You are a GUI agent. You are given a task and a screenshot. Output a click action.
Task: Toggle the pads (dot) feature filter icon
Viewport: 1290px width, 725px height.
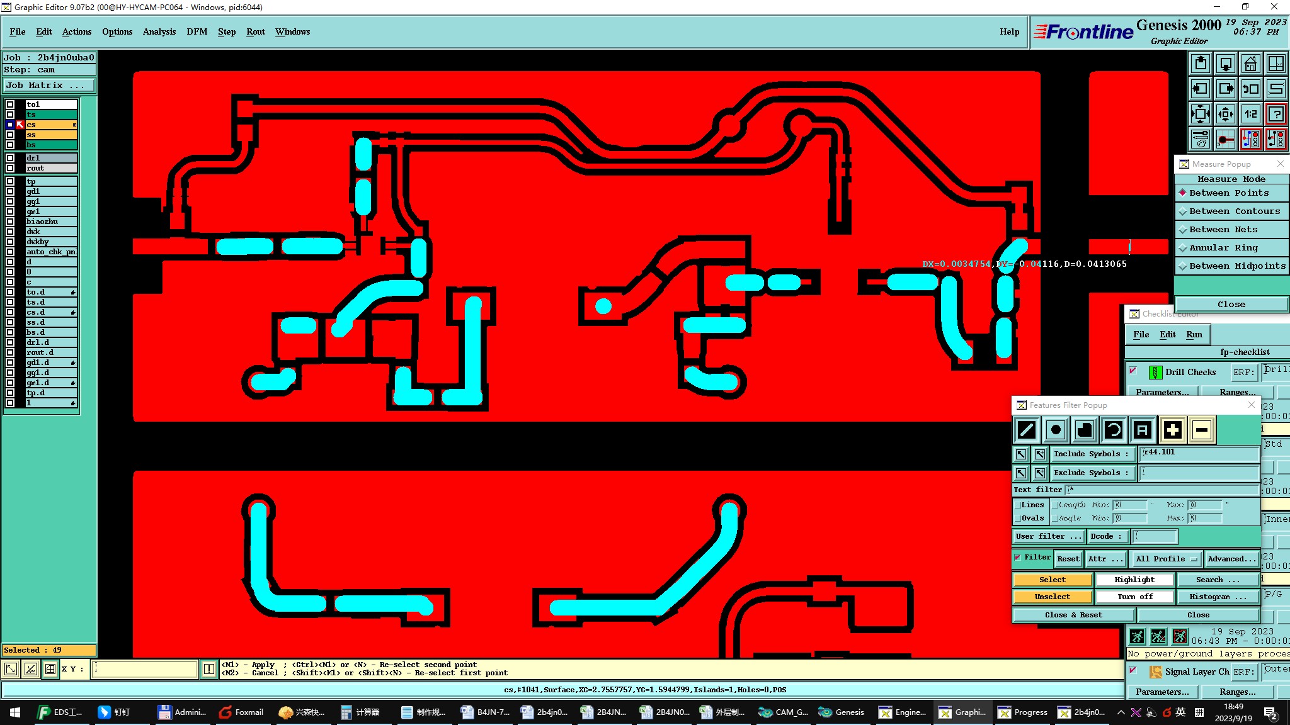(x=1056, y=430)
